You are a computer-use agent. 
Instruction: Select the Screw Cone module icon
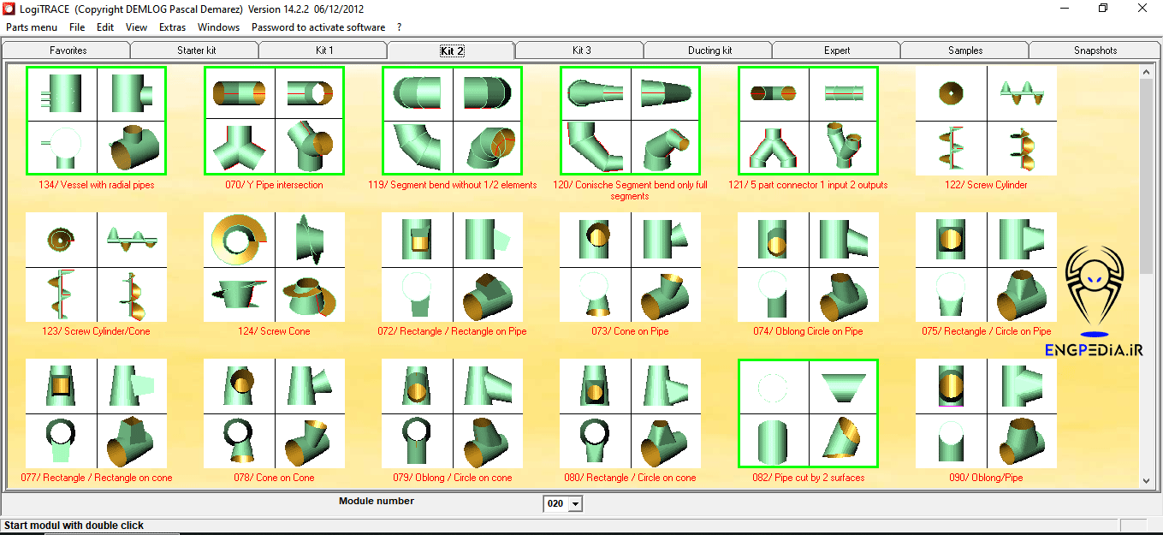[x=274, y=267]
